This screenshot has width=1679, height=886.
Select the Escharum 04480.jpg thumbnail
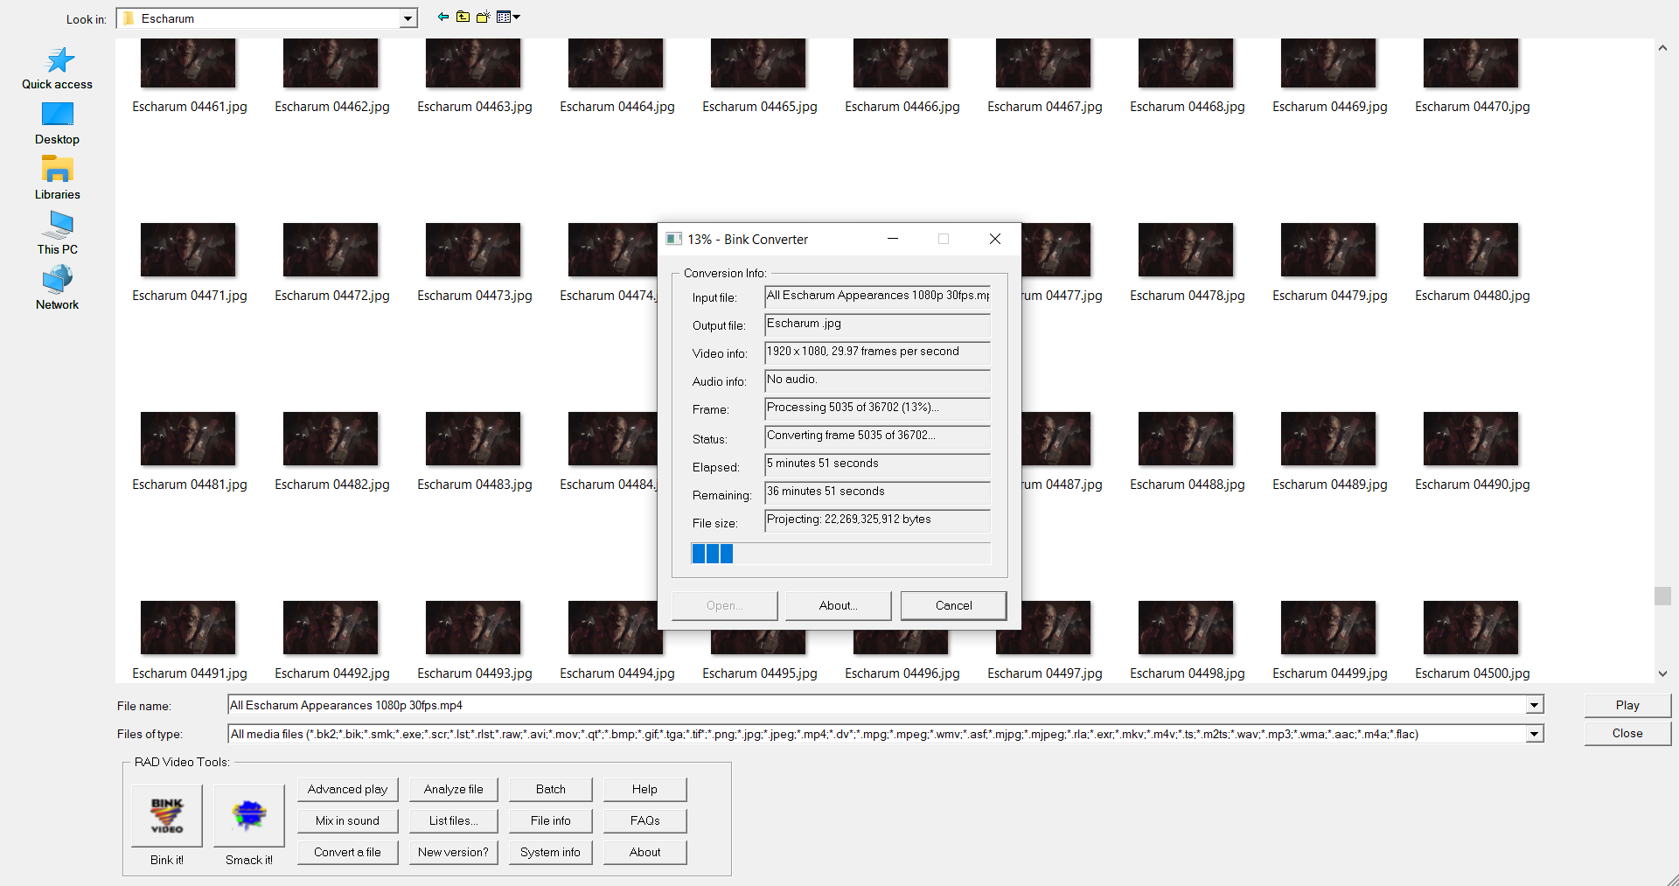coord(1471,250)
